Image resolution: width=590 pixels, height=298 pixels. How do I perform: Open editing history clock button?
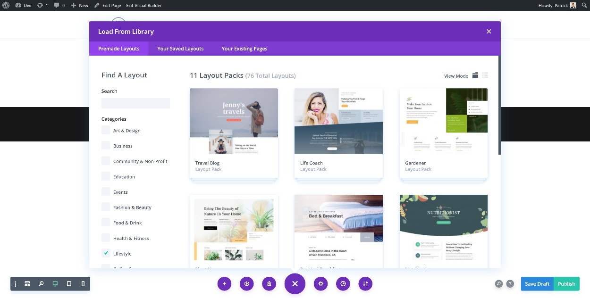[343, 284]
